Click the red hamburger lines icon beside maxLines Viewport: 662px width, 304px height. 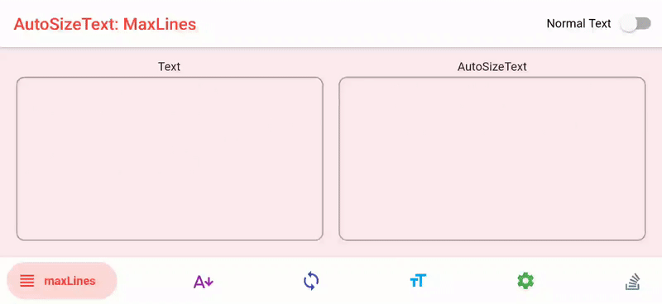coord(27,281)
